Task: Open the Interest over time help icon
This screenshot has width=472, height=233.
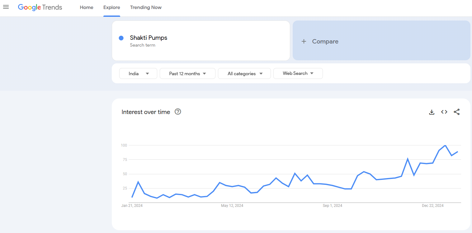Action: (178, 112)
